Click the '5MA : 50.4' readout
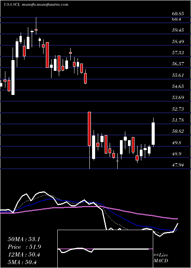The image size is (191, 268). (23, 262)
